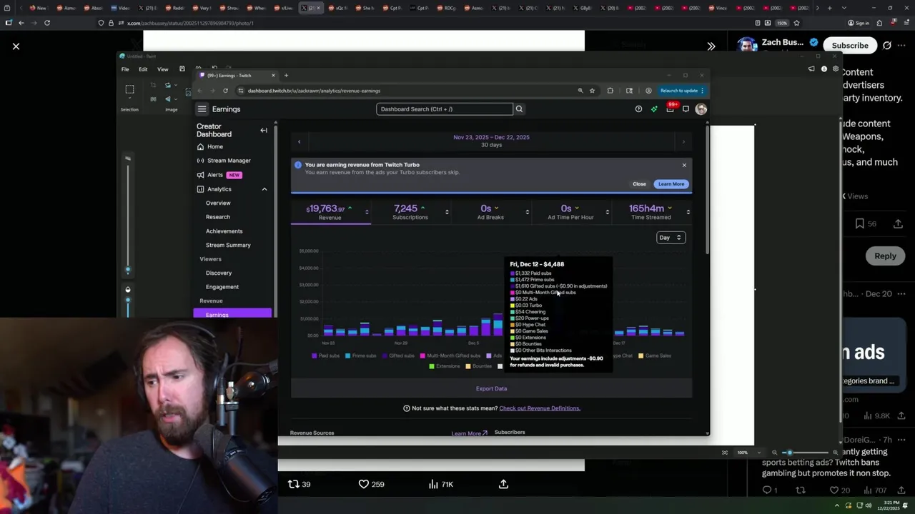Reload the outer browser page

(47, 23)
